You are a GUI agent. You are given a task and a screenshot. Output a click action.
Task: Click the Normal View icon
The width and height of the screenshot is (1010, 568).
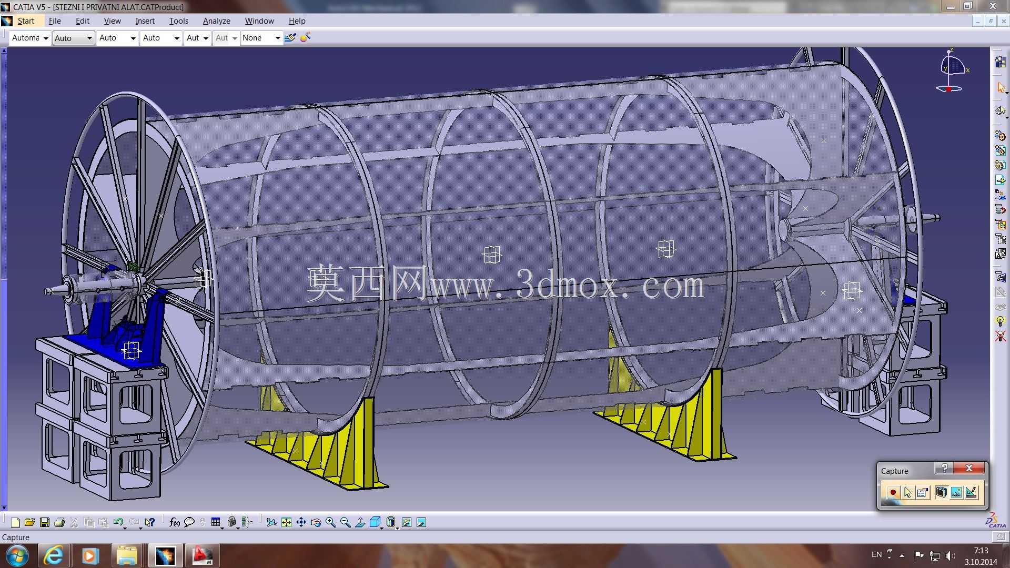[360, 522]
